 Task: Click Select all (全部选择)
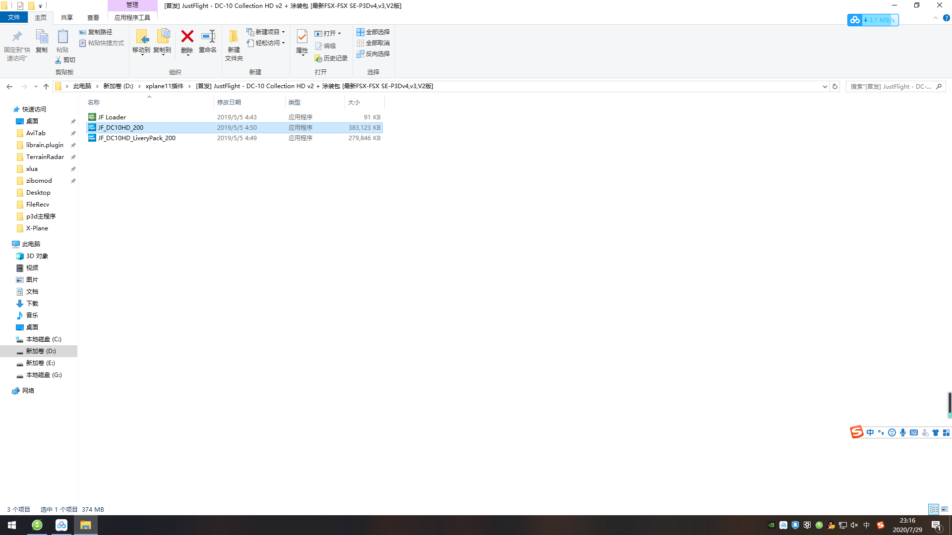(x=373, y=32)
